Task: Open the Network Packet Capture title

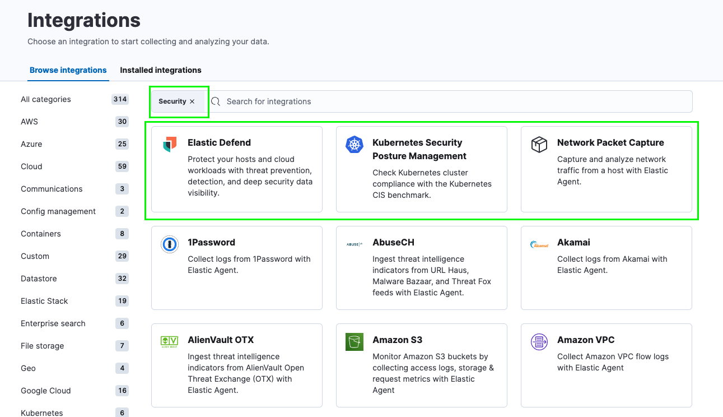Action: (610, 142)
